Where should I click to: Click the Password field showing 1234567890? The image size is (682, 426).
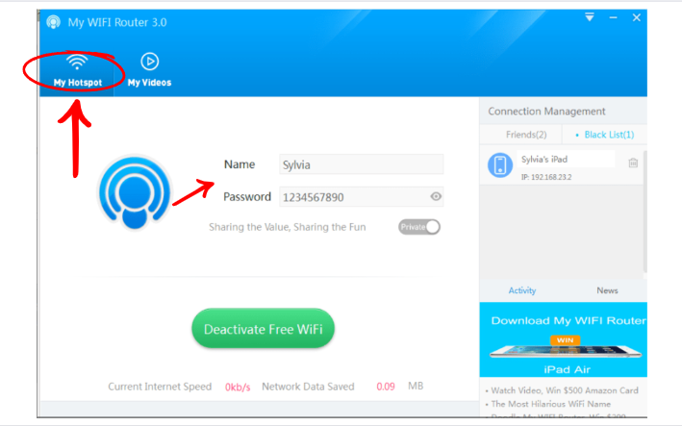pos(361,197)
